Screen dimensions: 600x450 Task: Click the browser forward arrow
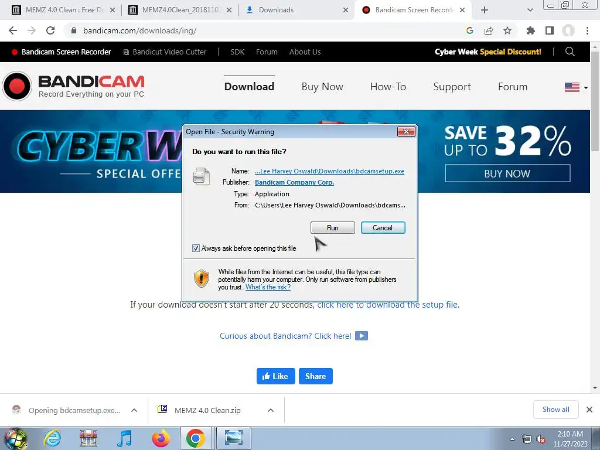(x=32, y=30)
